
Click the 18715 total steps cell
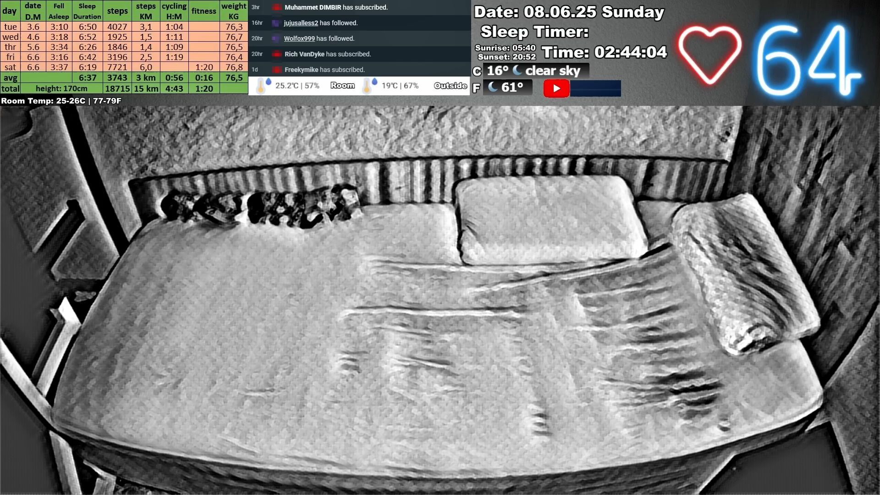(117, 88)
